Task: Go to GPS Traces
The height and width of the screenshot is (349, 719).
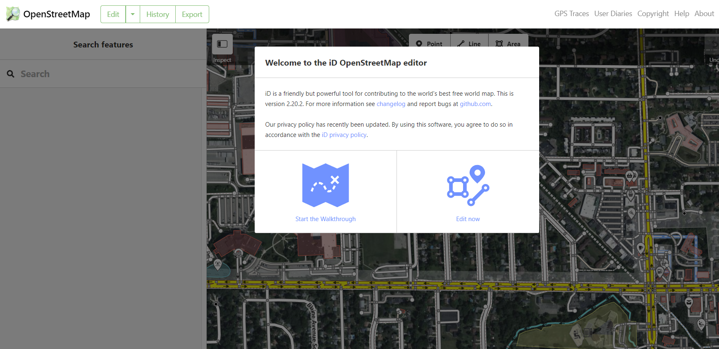Action: coord(571,14)
